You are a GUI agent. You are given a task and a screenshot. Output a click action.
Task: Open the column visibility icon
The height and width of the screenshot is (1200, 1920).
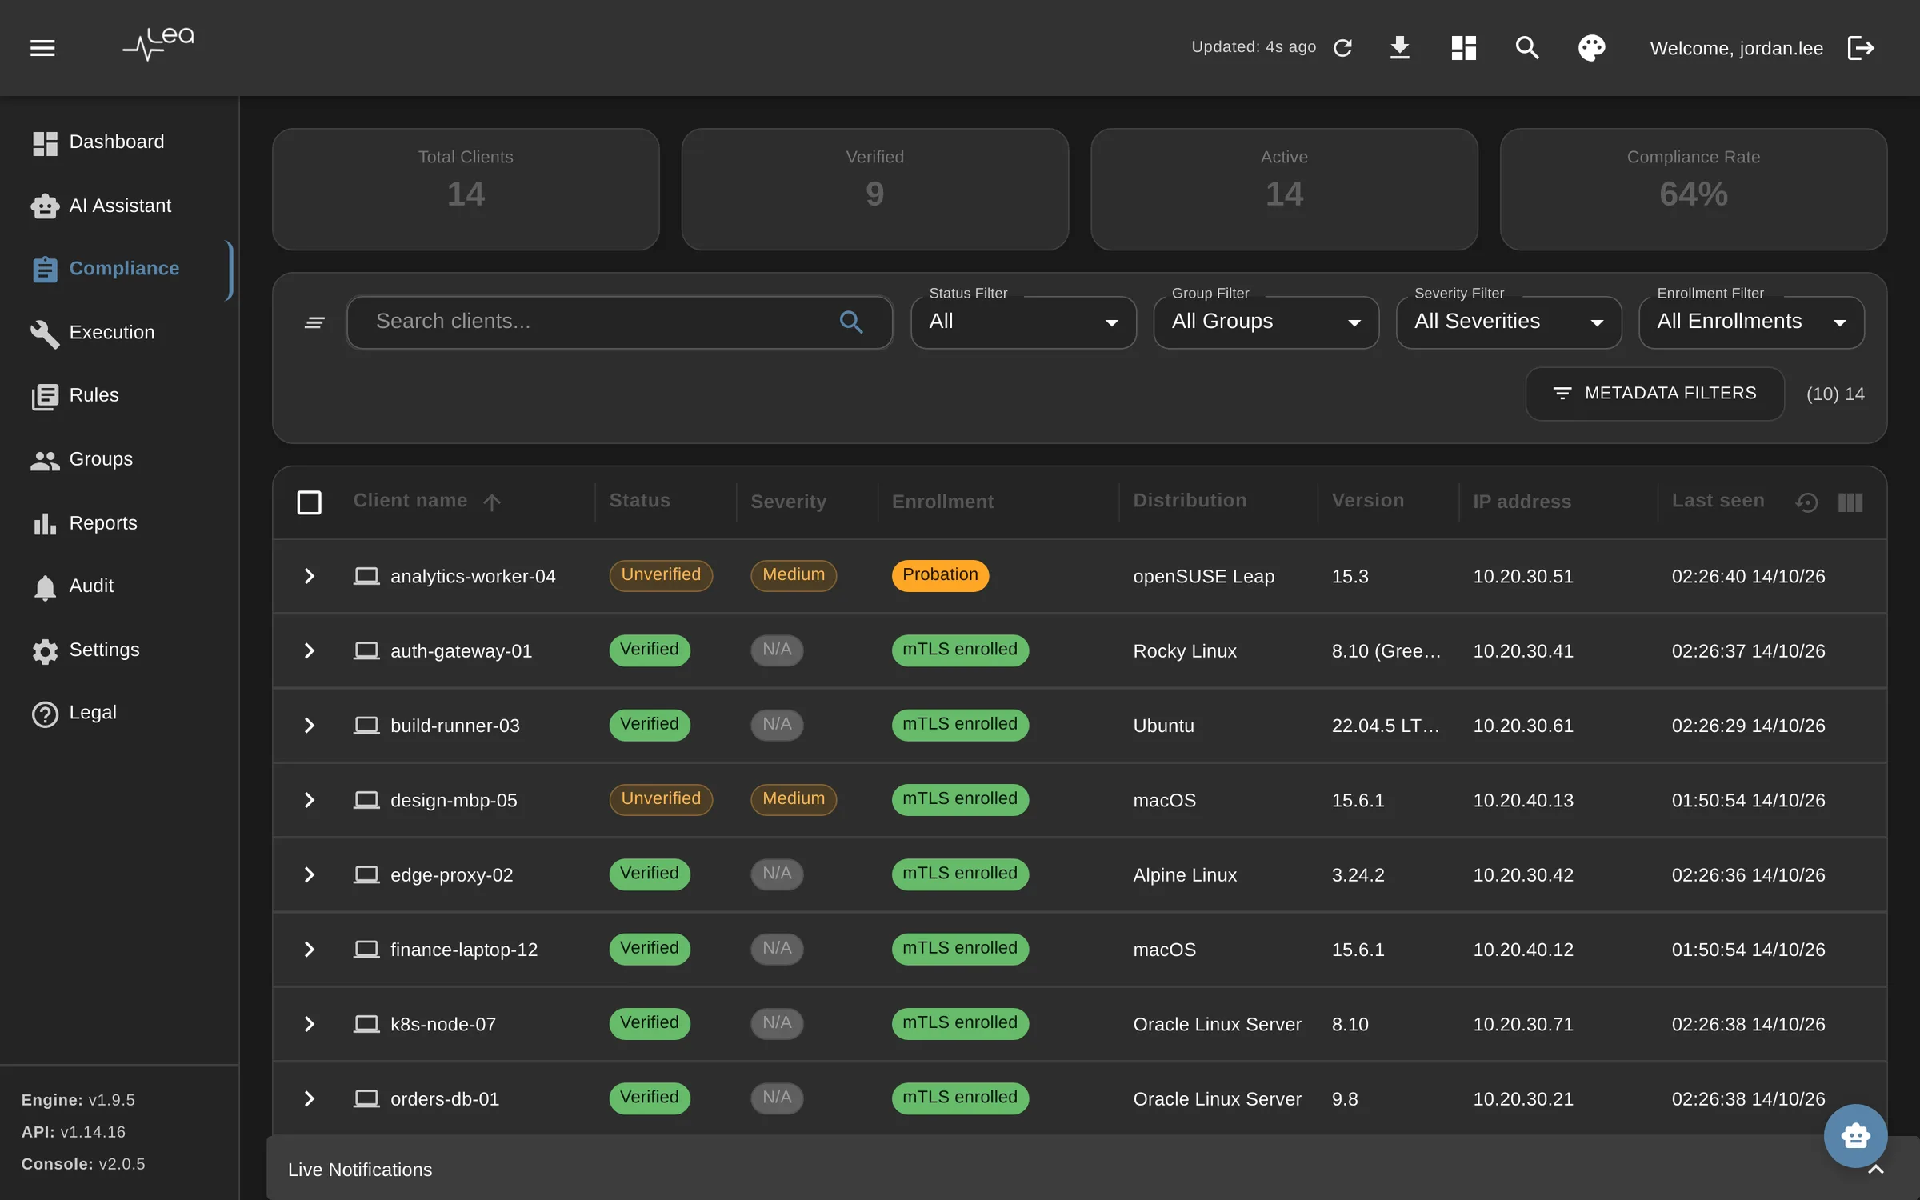coord(1850,502)
